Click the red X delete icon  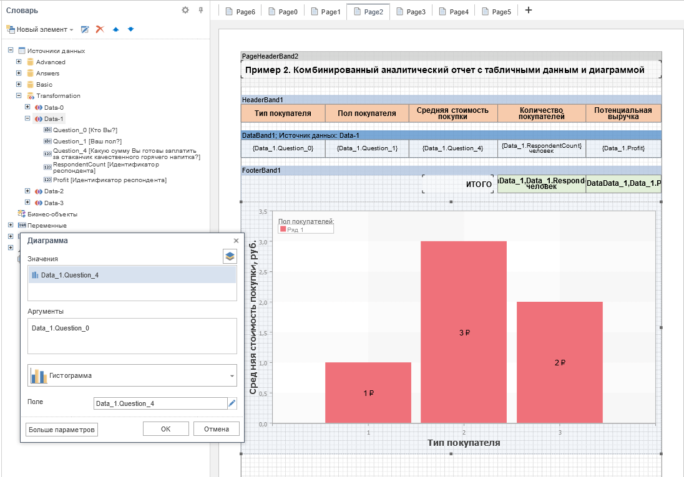pos(99,29)
